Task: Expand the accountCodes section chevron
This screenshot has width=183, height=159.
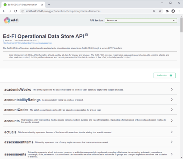Action: point(172,110)
